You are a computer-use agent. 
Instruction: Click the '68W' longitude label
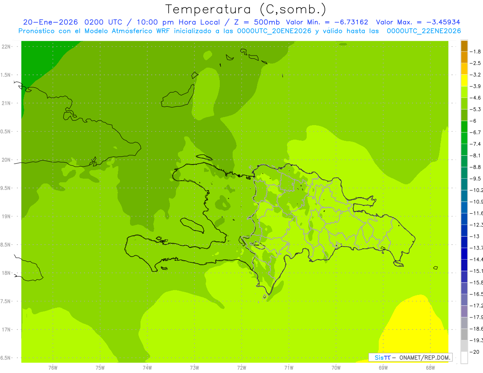(x=430, y=368)
